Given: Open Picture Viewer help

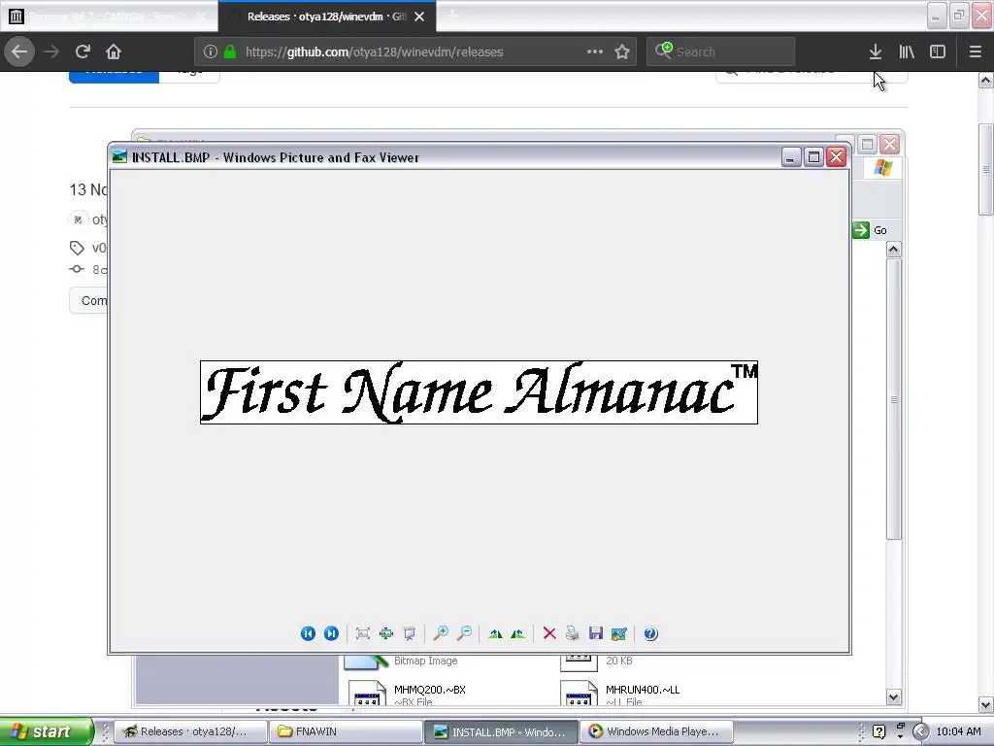Looking at the screenshot, I should [x=650, y=633].
